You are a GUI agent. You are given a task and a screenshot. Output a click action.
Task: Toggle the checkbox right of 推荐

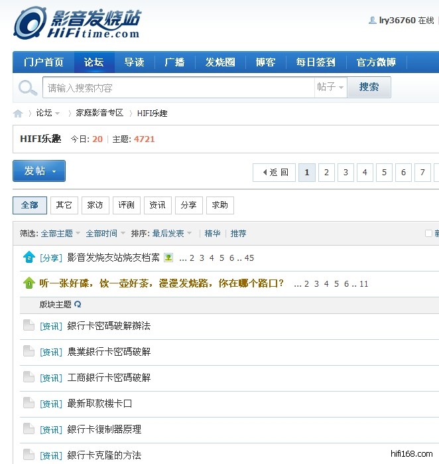point(428,234)
